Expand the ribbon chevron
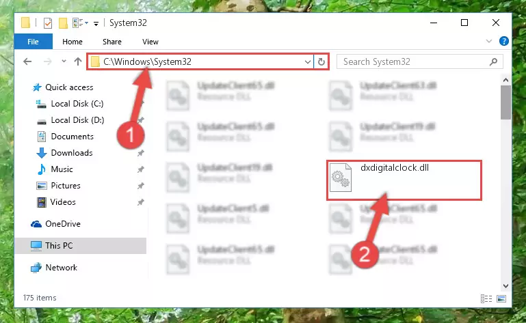Image resolution: width=526 pixels, height=323 pixels. click(x=489, y=41)
